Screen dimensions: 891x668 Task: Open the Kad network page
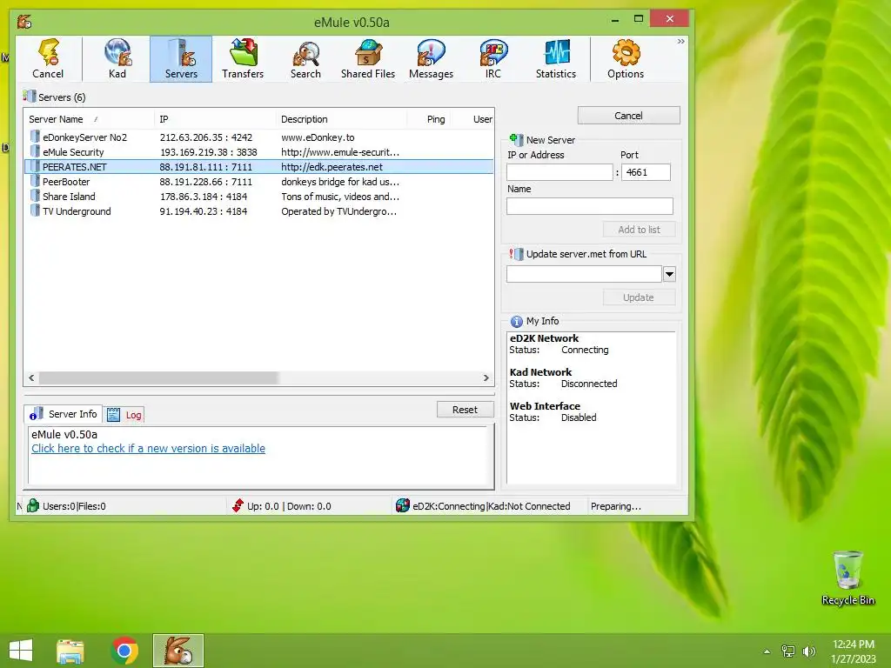(117, 59)
